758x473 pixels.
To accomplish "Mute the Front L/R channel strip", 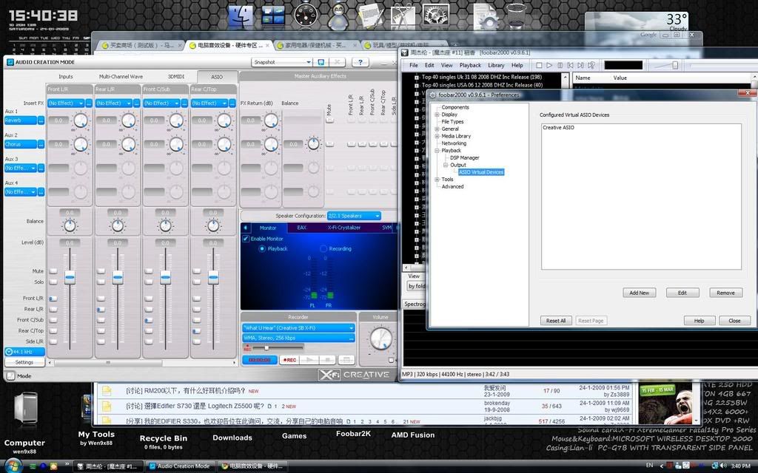I will 53,271.
